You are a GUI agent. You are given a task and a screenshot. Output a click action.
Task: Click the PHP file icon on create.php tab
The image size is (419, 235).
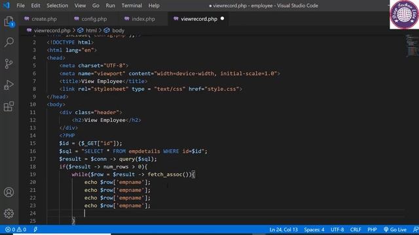(x=27, y=19)
